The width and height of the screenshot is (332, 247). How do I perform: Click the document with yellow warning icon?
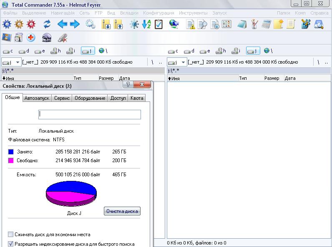[x=190, y=24]
